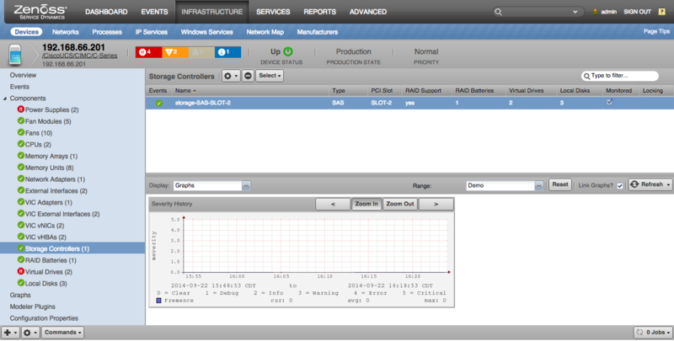This screenshot has width=674, height=341.
Task: Click the admin user icon
Action: click(595, 12)
